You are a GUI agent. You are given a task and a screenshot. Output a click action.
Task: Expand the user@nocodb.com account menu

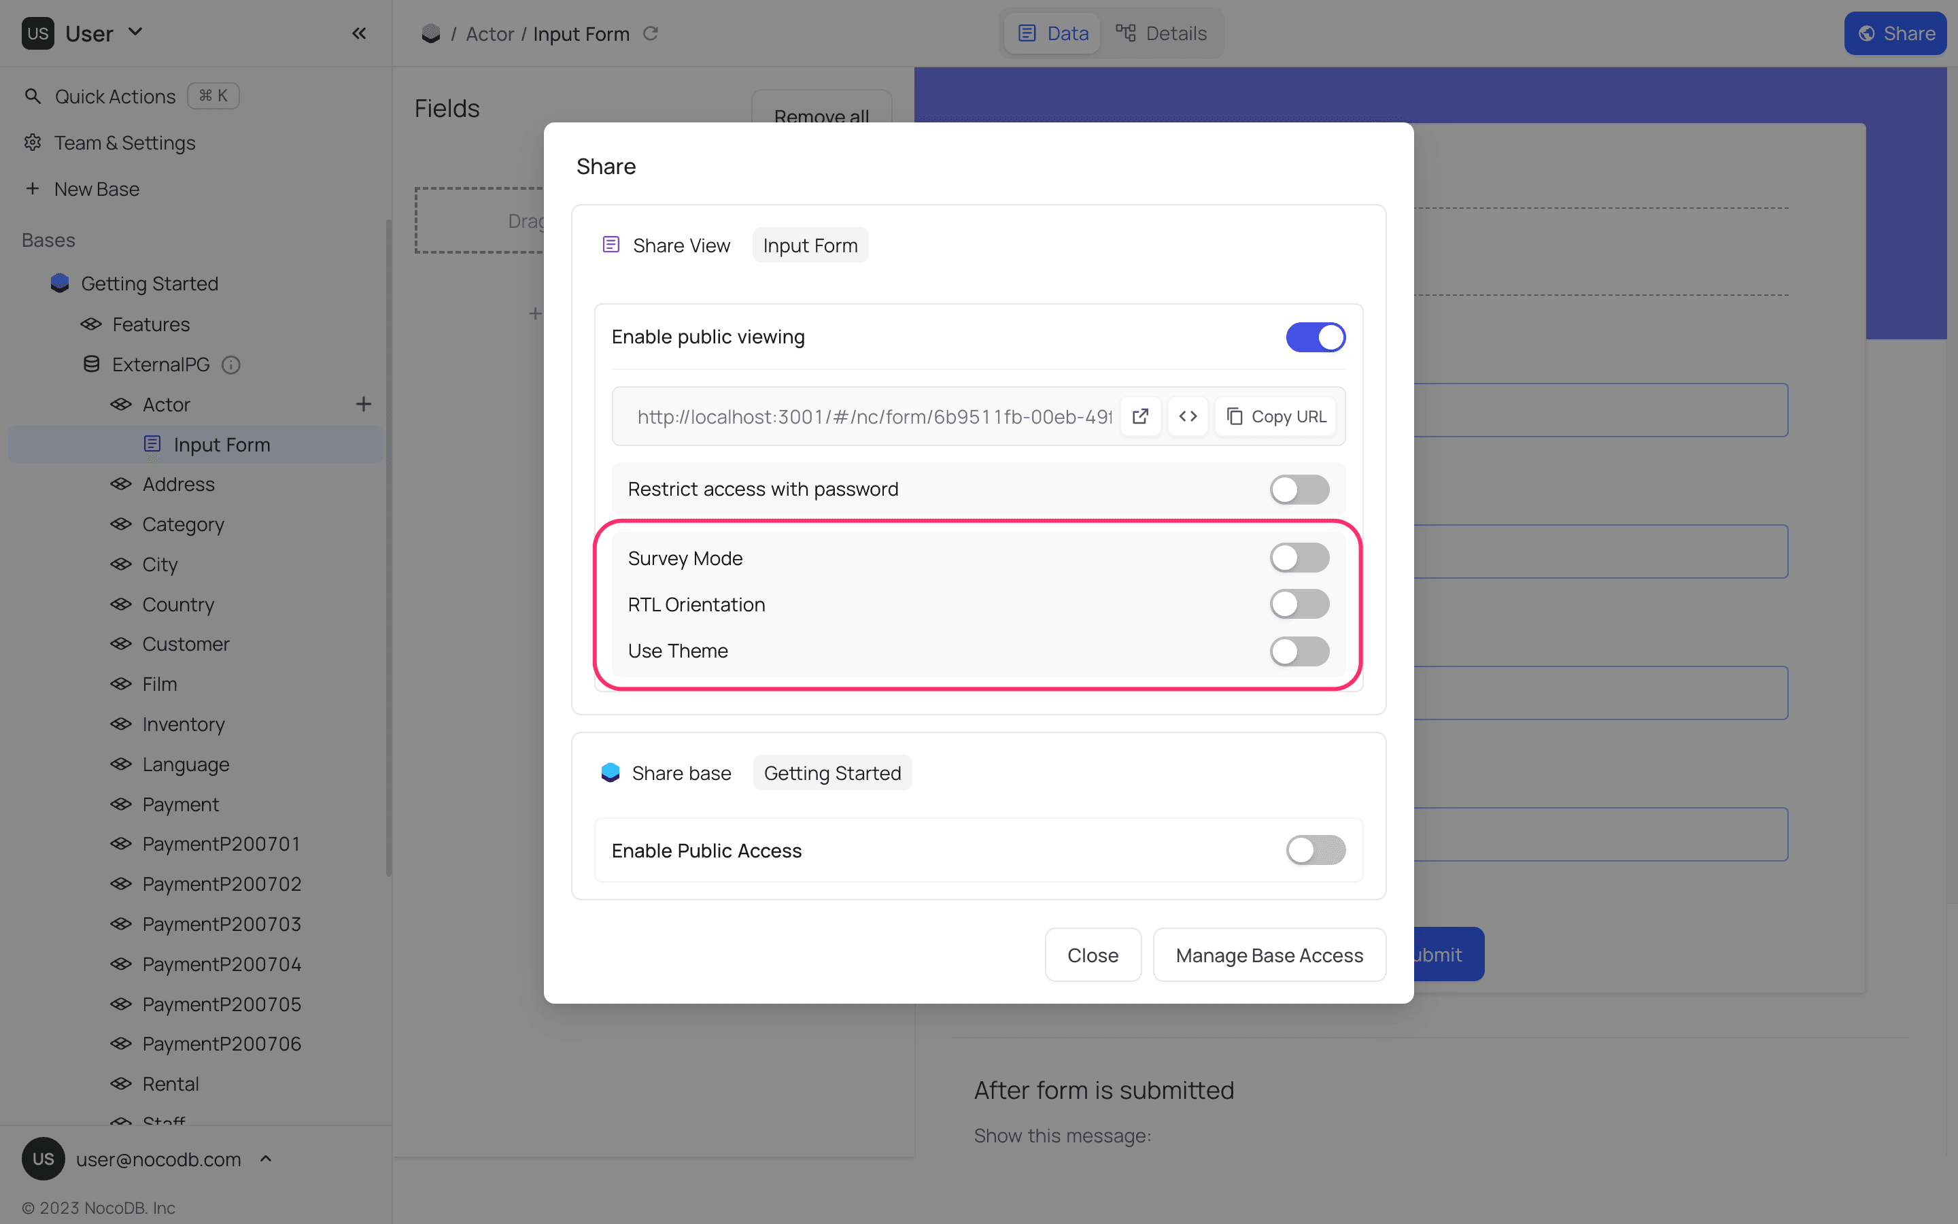264,1159
